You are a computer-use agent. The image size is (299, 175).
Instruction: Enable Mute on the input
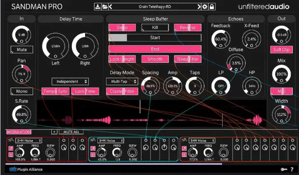click(22, 50)
